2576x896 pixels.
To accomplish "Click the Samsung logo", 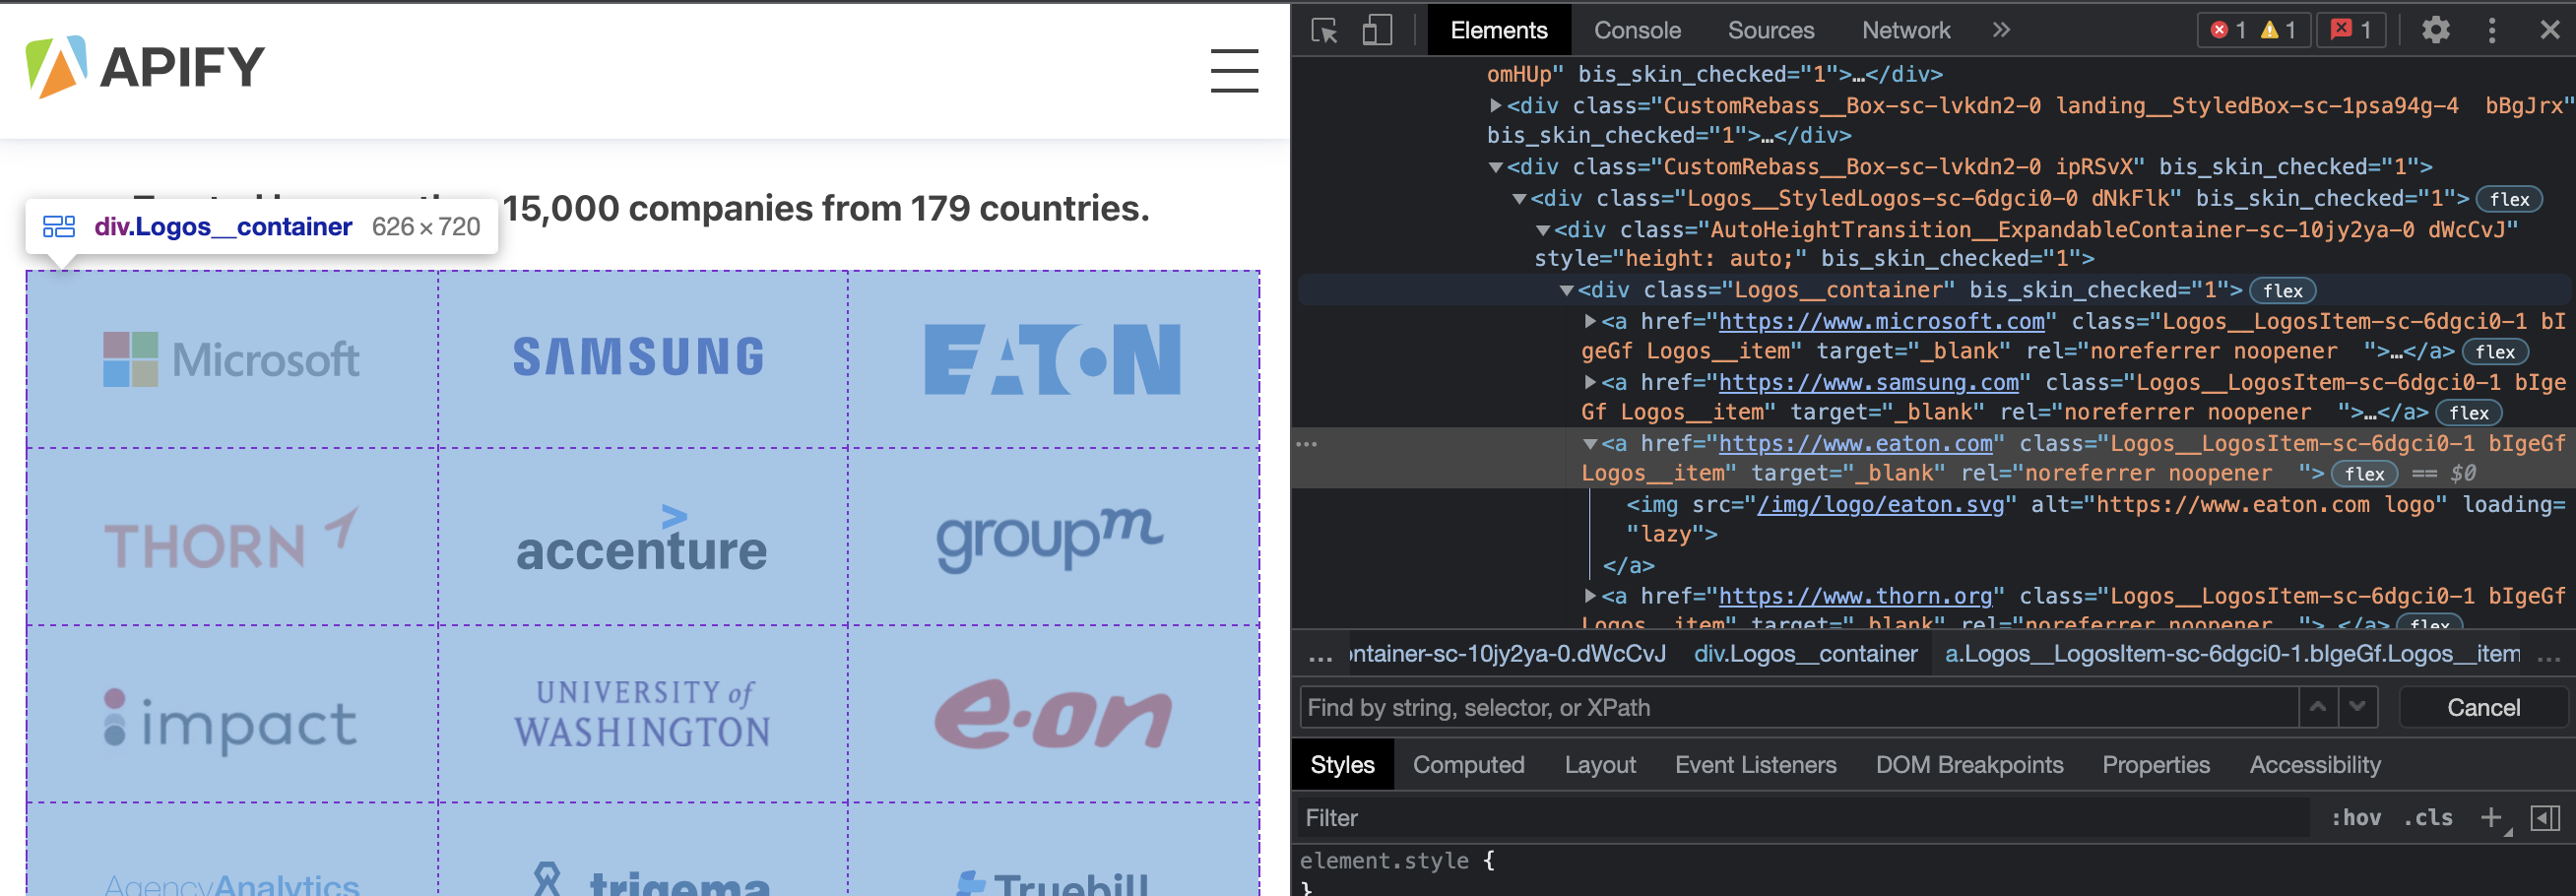I will click(x=639, y=357).
